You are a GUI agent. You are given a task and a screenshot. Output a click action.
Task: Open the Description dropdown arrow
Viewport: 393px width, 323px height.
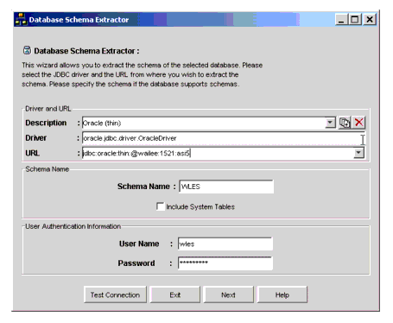(330, 123)
